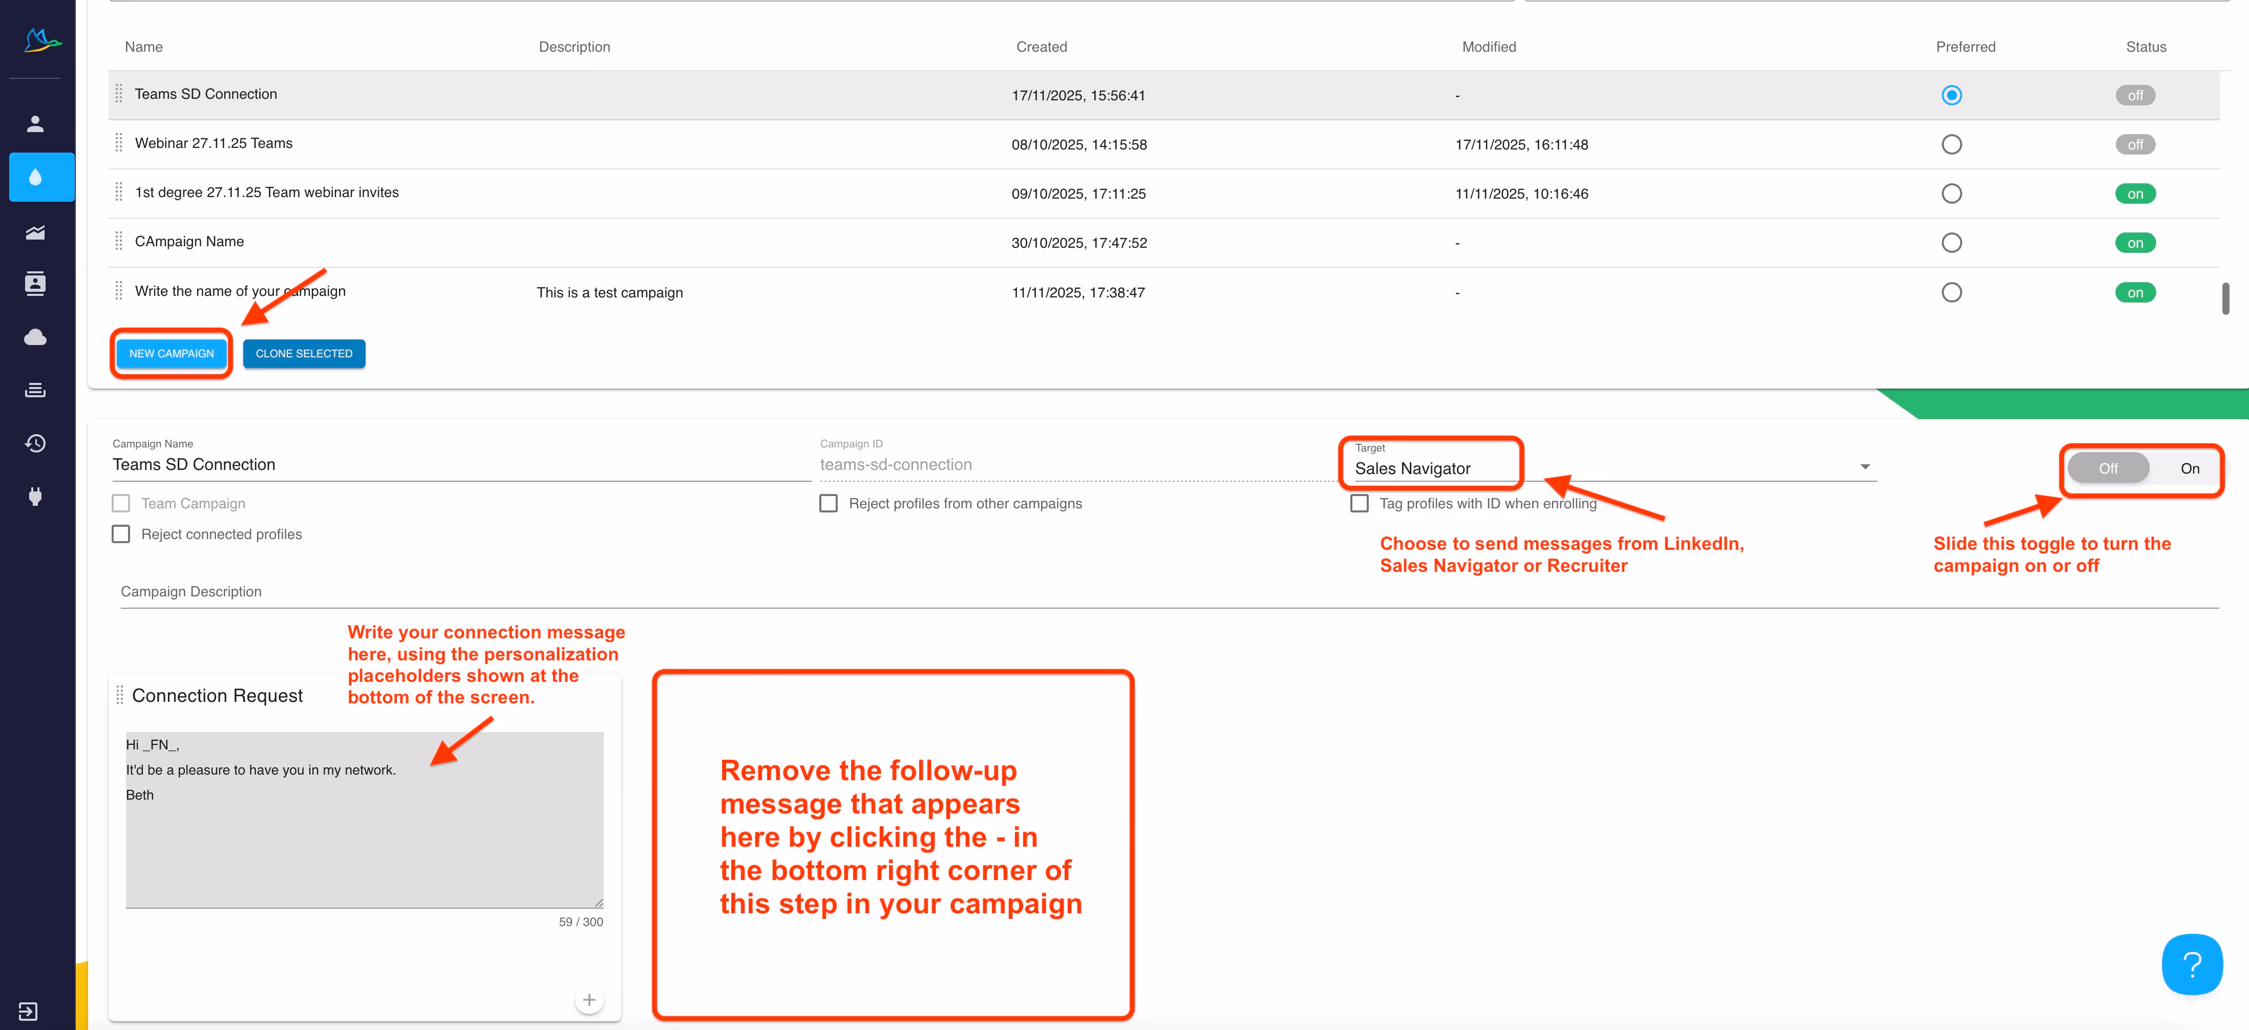
Task: Click the blue help question mark button
Action: tap(2191, 963)
